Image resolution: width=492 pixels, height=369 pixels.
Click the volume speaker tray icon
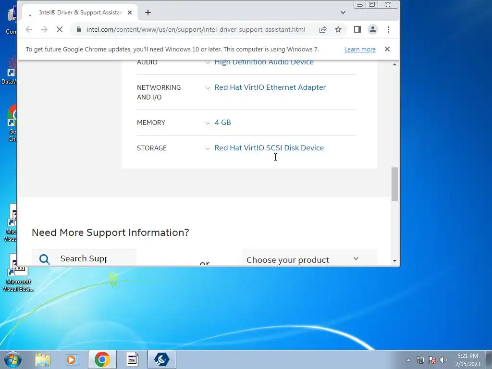[x=443, y=360]
